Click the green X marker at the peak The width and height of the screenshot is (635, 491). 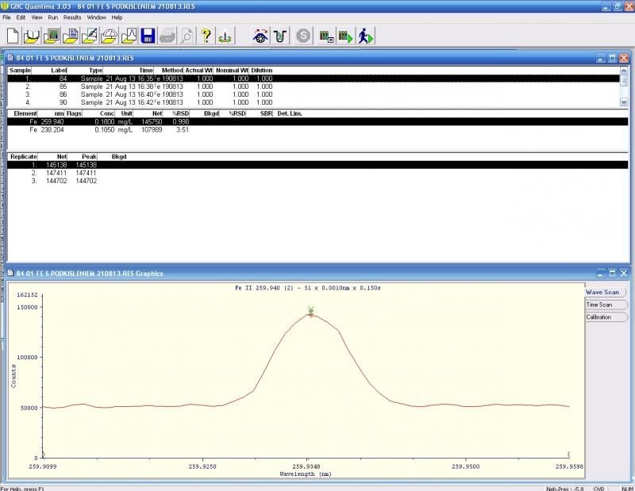[x=311, y=309]
